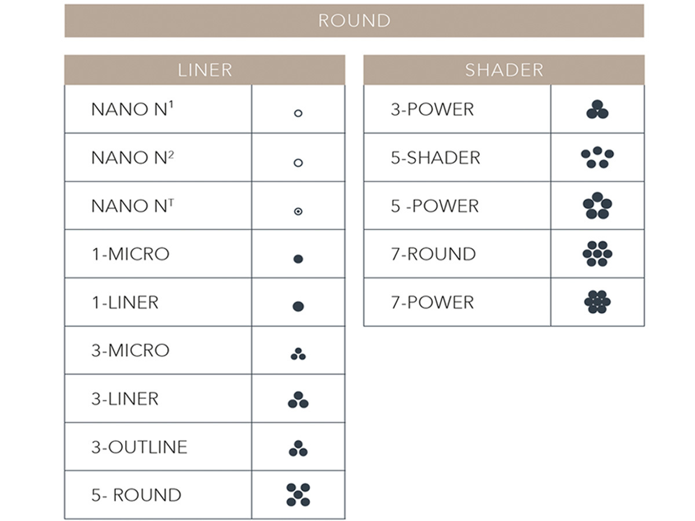This screenshot has height=521, width=695.
Task: Choose the 5- ROUND needle pattern icon
Action: tap(298, 495)
